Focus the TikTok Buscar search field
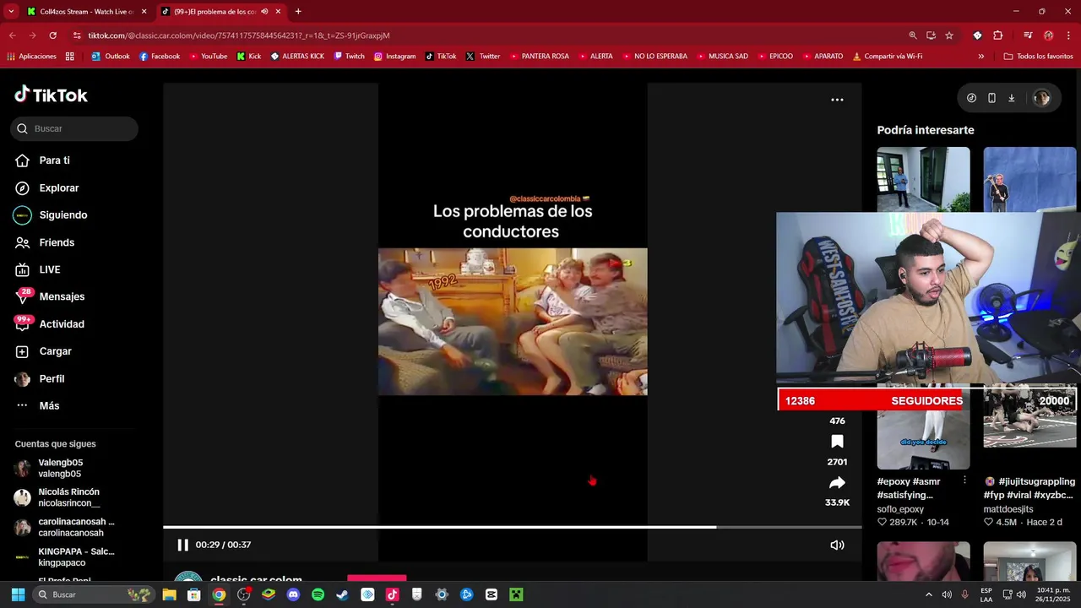Viewport: 1081px width, 608px height. (x=74, y=128)
